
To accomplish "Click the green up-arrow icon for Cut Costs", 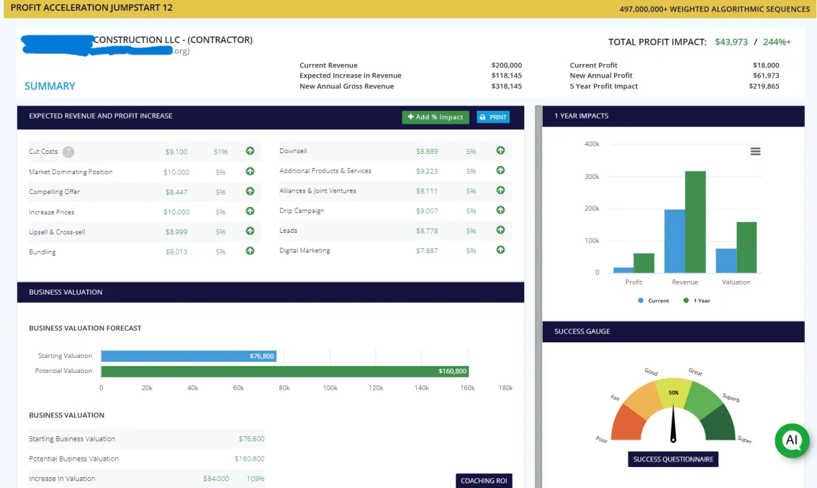I will 250,151.
